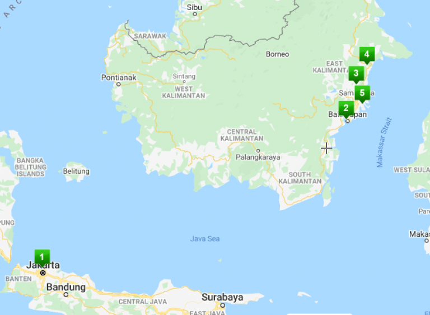
Task: Click the Pontianak city dot
Action: click(x=119, y=84)
